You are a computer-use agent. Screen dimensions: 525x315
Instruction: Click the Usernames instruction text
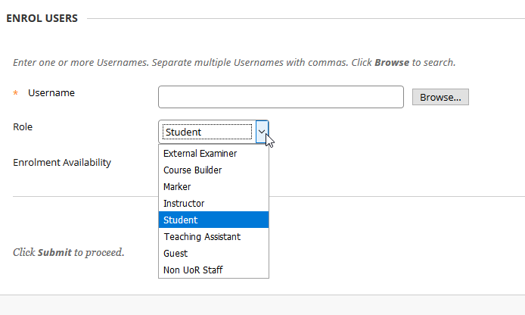click(x=235, y=63)
